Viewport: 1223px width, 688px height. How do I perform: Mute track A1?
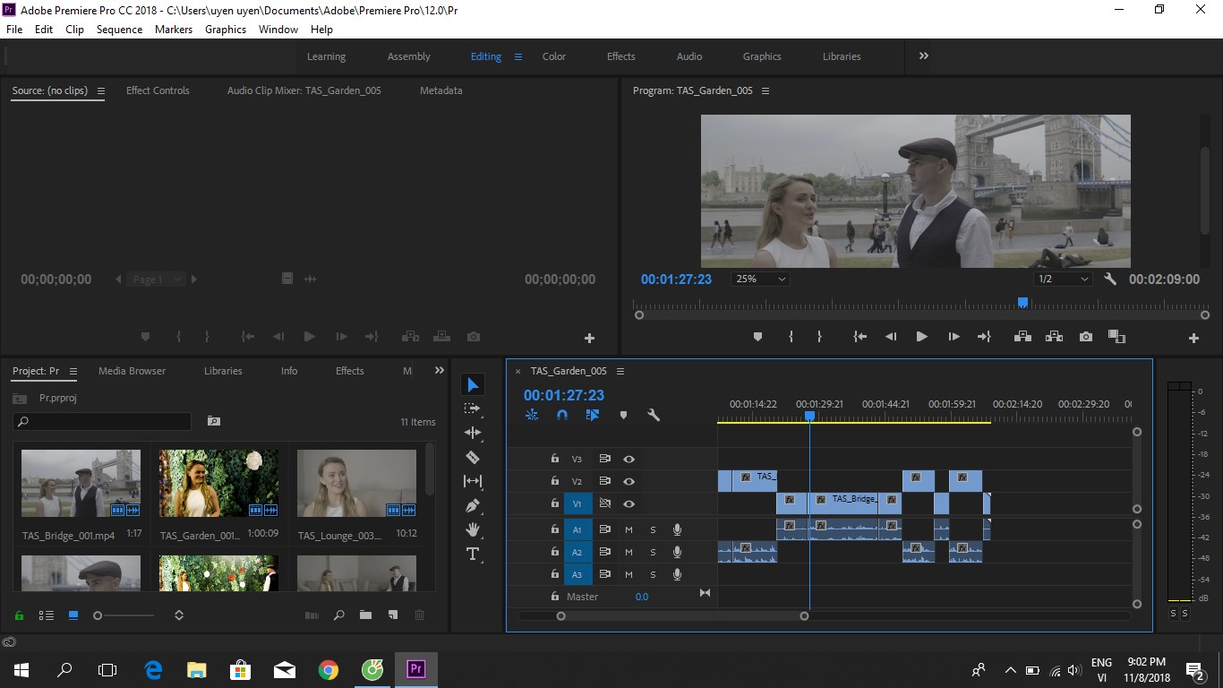(629, 529)
